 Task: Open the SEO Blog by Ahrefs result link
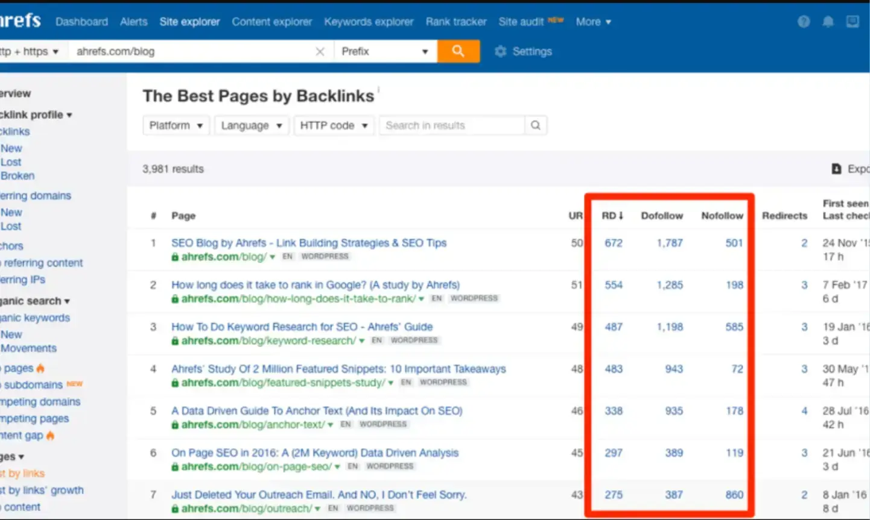click(x=308, y=243)
